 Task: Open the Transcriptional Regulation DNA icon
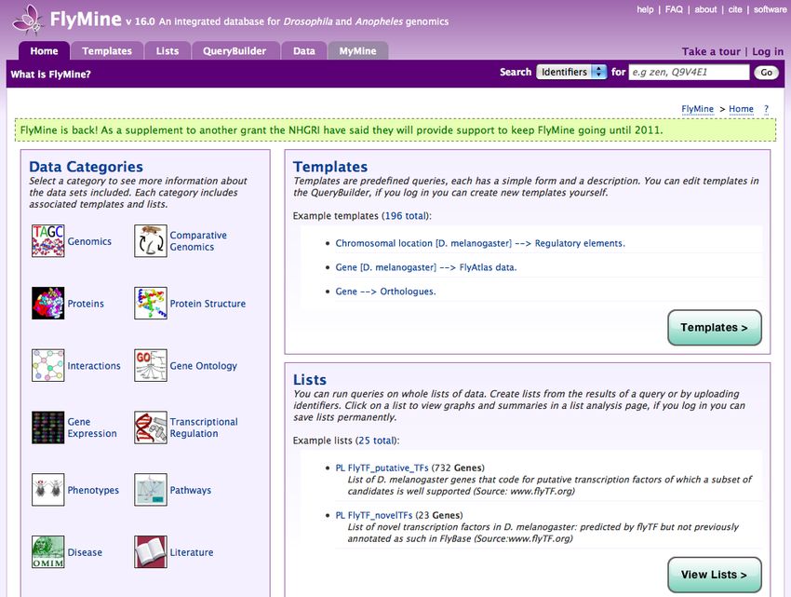click(151, 427)
